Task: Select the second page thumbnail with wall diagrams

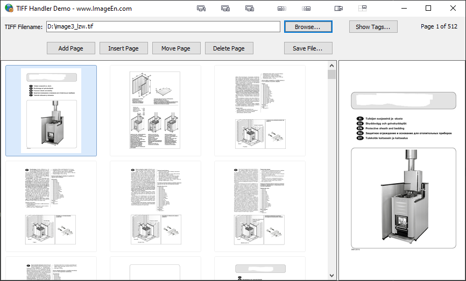Action: (156, 111)
